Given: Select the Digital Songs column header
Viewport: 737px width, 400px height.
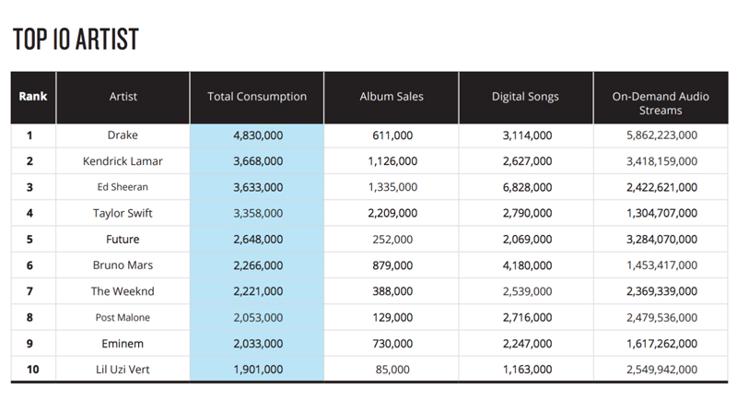Looking at the screenshot, I should 525,97.
